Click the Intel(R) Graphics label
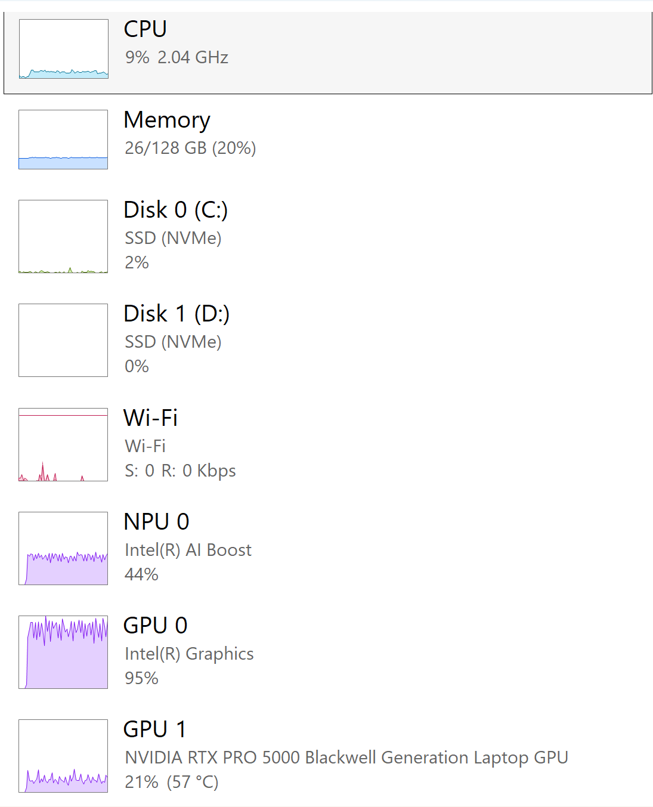 pos(189,654)
